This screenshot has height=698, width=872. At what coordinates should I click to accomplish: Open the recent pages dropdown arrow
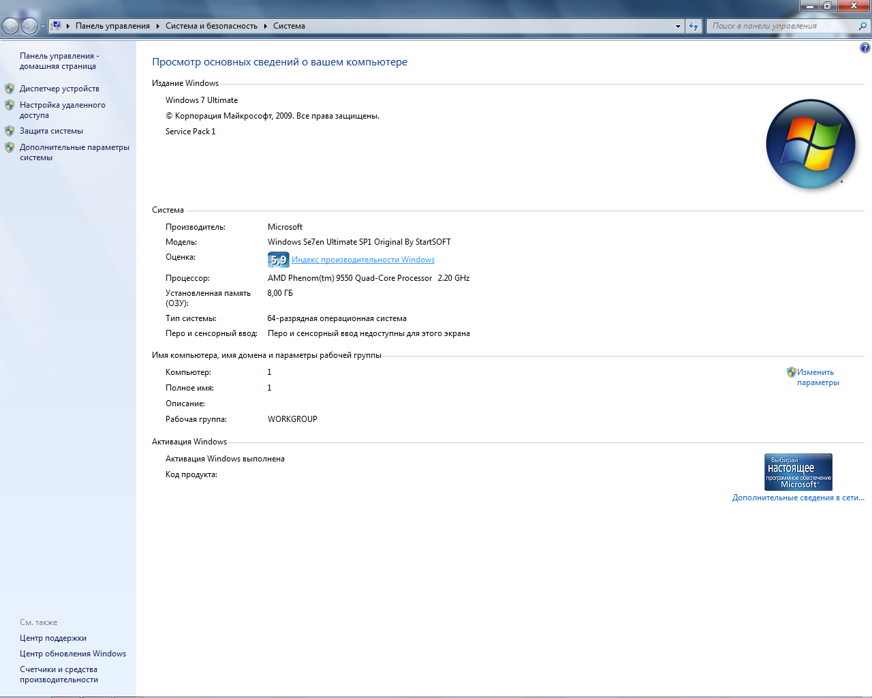point(44,27)
